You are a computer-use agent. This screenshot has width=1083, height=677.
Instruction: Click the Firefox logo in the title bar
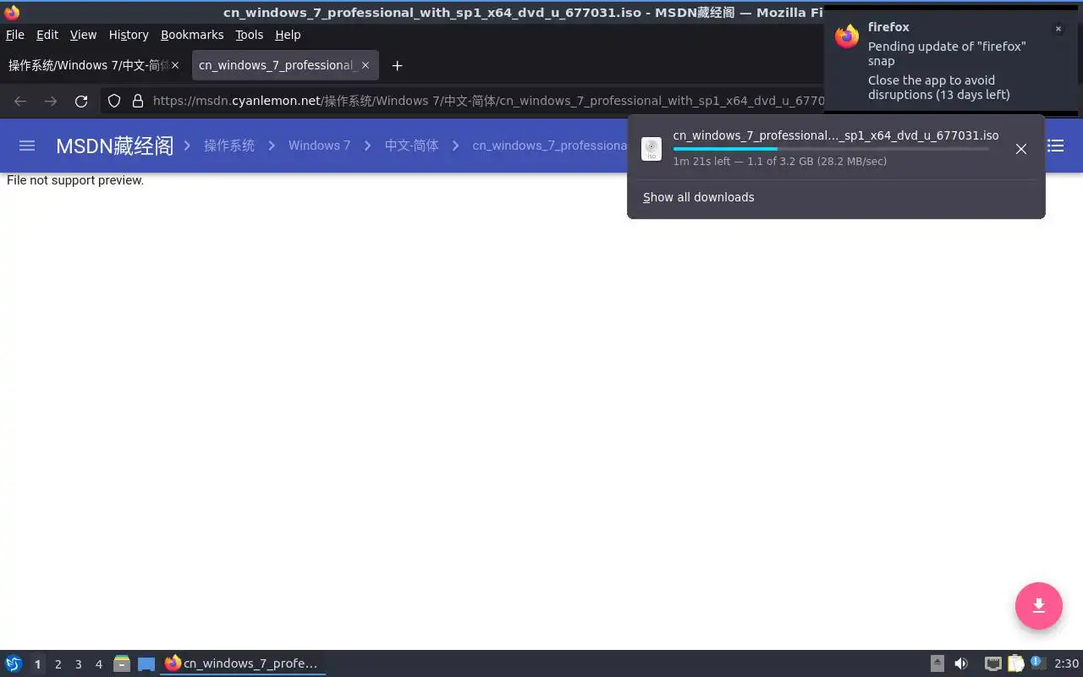tap(12, 12)
